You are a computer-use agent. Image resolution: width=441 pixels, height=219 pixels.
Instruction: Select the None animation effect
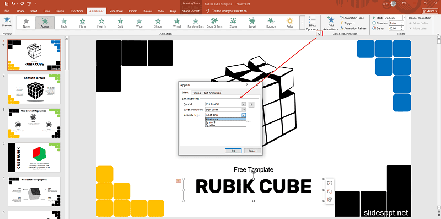[26, 23]
